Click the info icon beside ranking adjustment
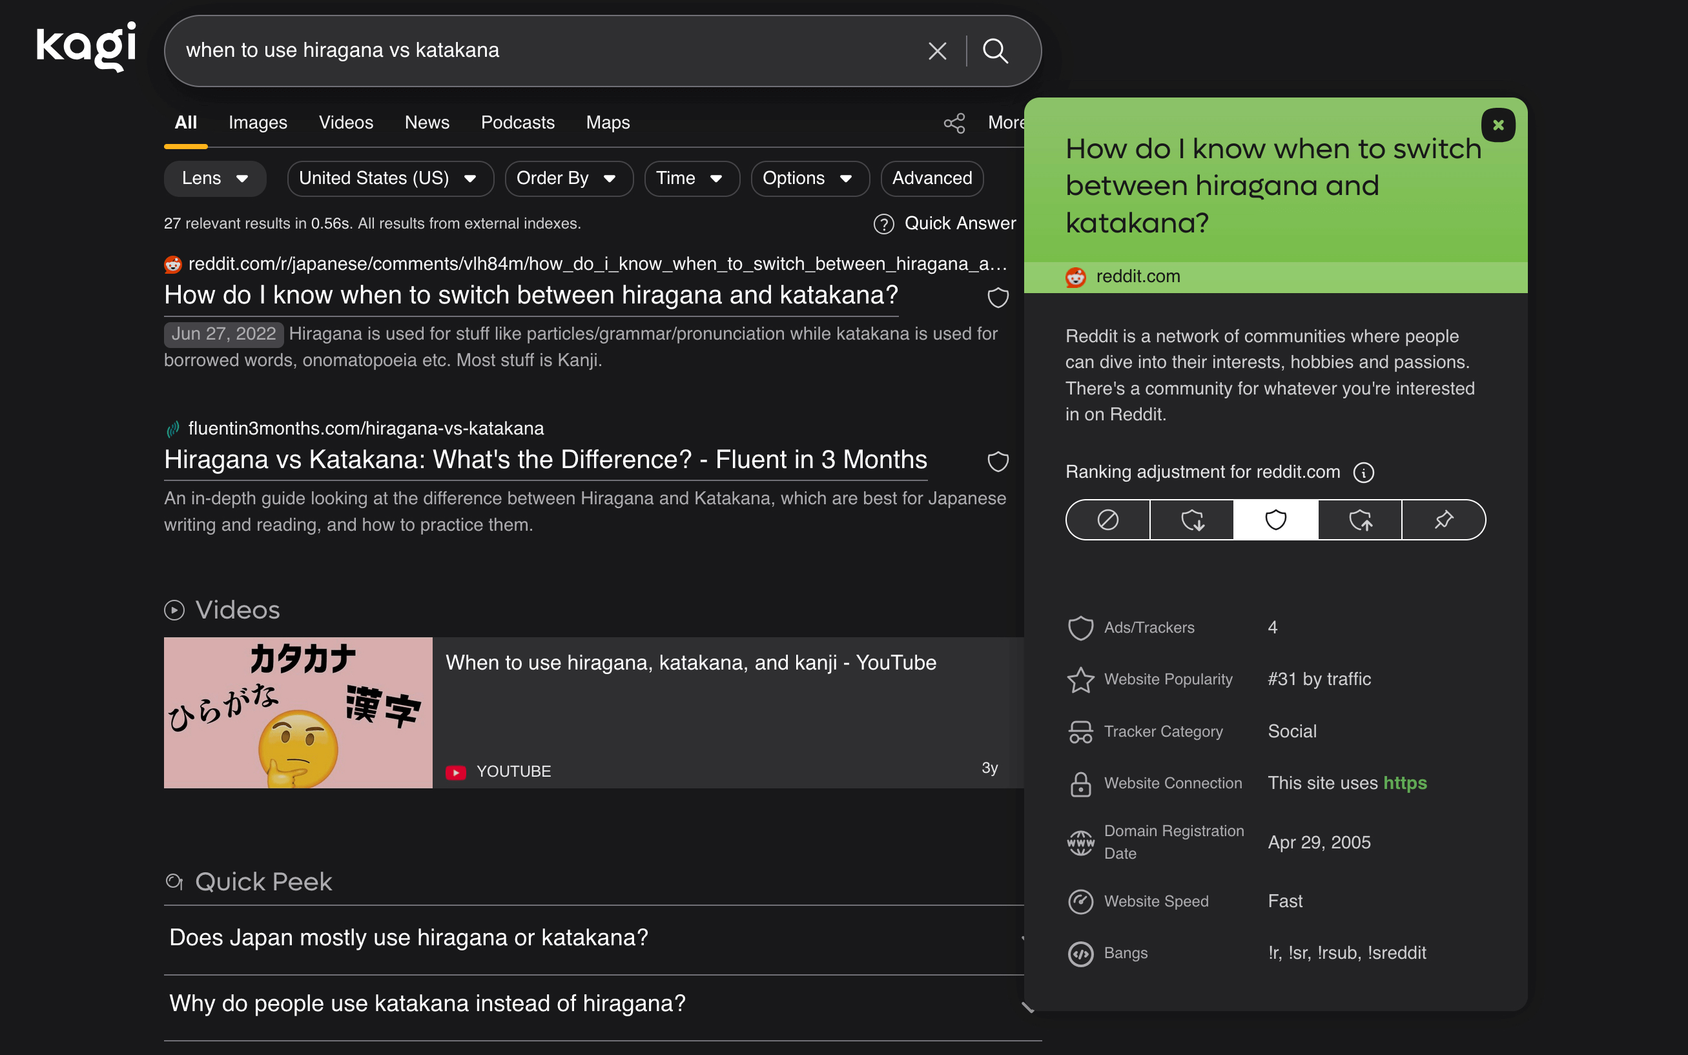Viewport: 1688px width, 1055px height. coord(1364,473)
